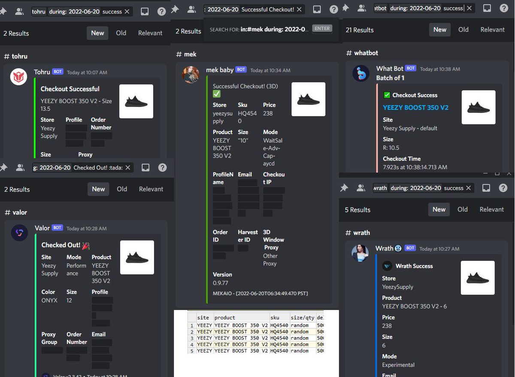Open pinned messages in wrath panel
This screenshot has width=515, height=377.
344,188
